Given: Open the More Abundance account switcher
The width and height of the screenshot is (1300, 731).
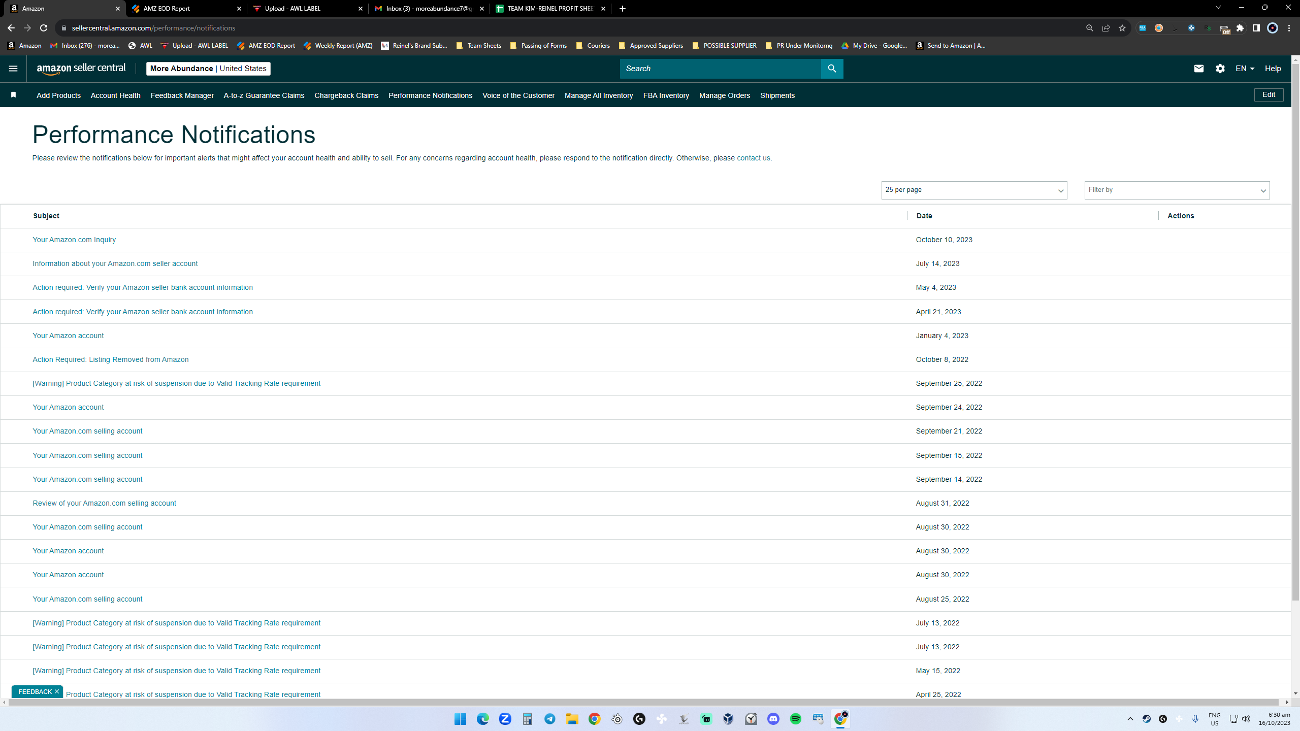Looking at the screenshot, I should [208, 69].
